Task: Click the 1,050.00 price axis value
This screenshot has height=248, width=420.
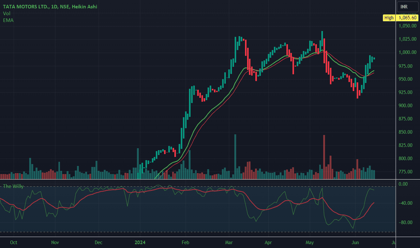Action: tap(407, 26)
